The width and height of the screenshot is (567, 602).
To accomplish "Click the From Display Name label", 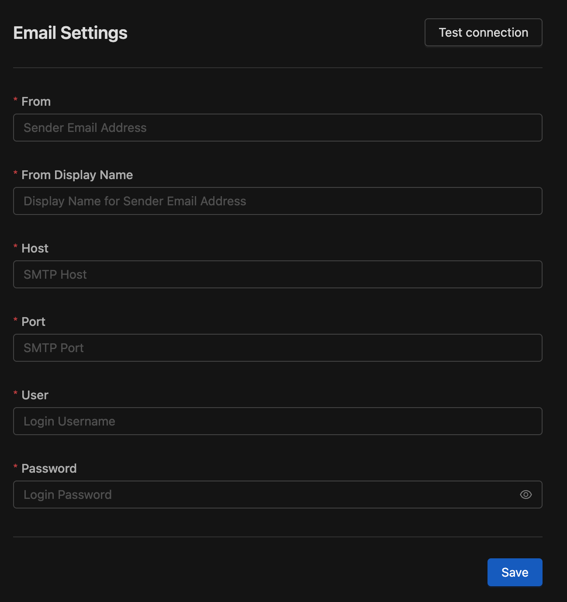I will point(77,175).
